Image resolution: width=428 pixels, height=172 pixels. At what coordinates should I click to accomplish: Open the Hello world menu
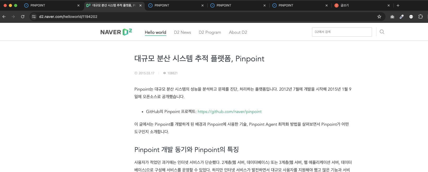point(155,32)
